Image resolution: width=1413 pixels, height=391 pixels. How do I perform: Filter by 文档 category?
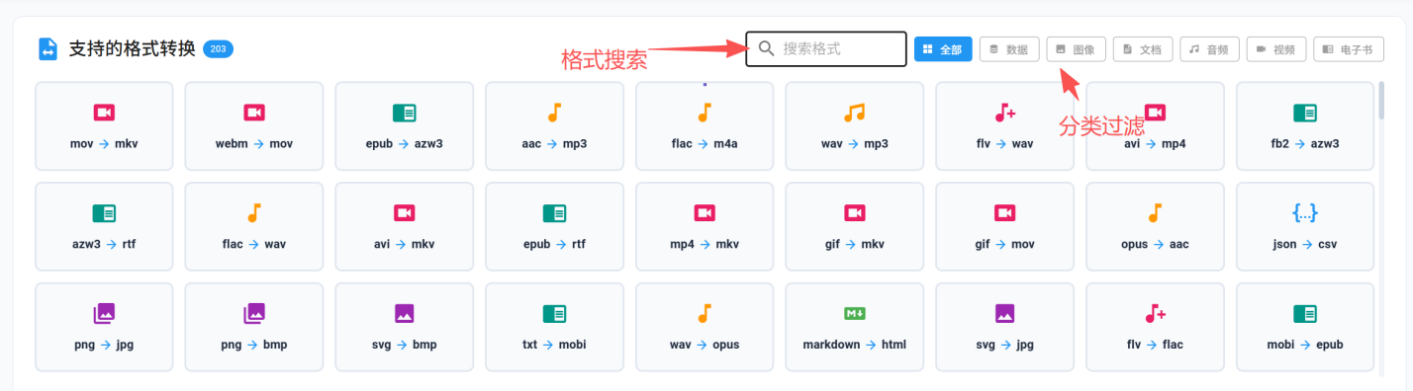[x=1143, y=49]
